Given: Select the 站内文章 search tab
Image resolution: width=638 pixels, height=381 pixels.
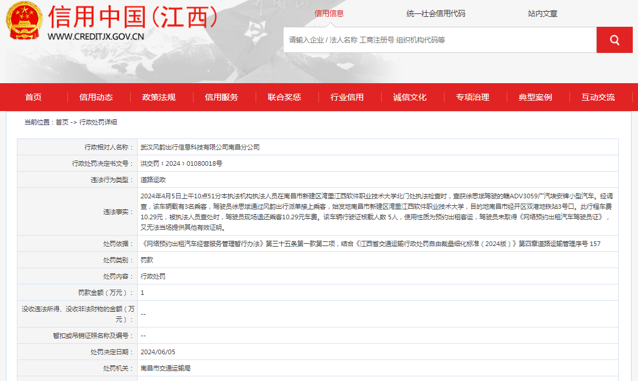Looking at the screenshot, I should point(542,13).
